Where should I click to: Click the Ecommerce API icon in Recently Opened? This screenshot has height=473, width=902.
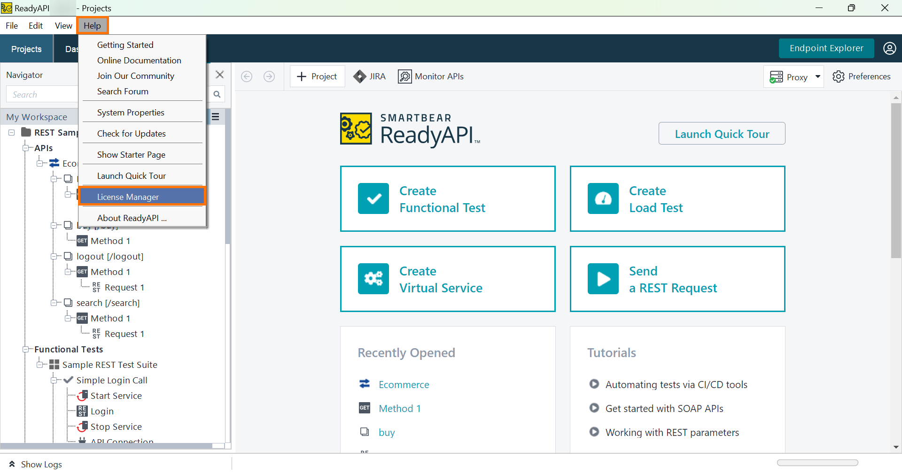click(x=365, y=384)
